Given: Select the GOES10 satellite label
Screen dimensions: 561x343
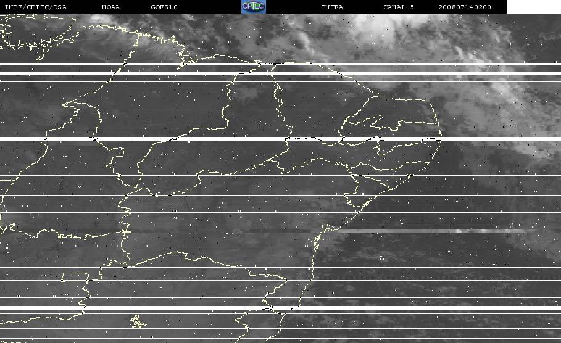Looking at the screenshot, I should pos(164,7).
